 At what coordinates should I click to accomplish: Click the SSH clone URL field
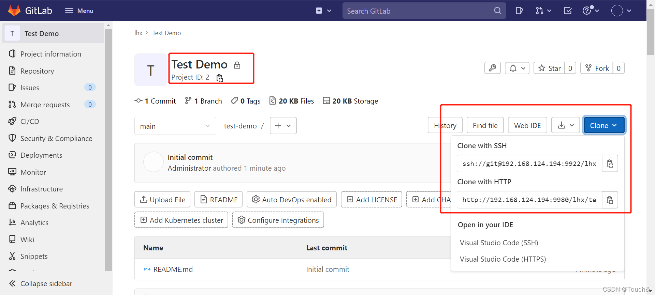(x=529, y=164)
